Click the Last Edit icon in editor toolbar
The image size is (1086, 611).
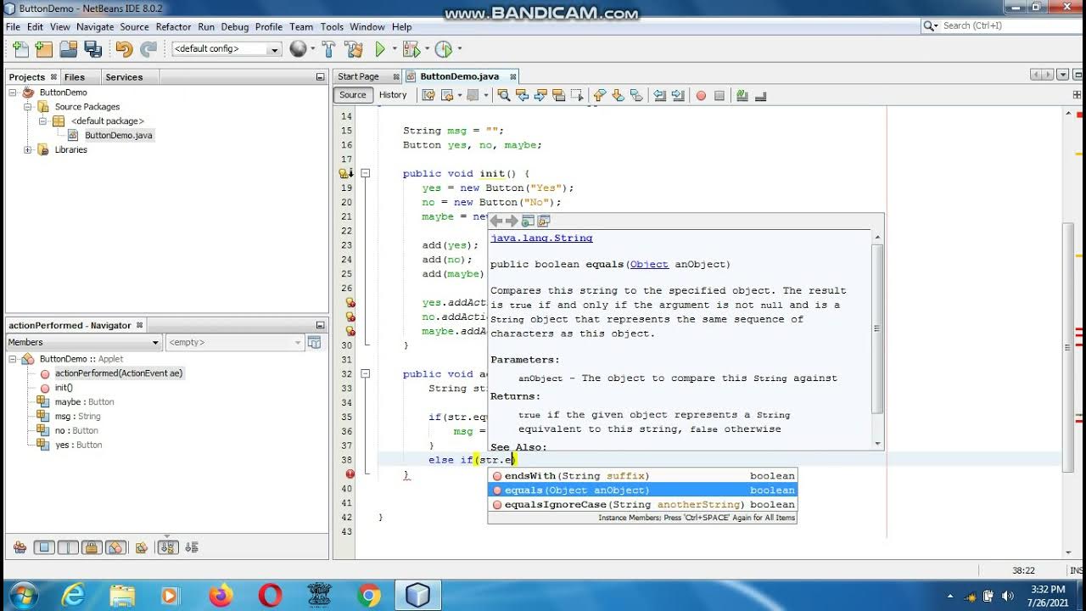[428, 95]
